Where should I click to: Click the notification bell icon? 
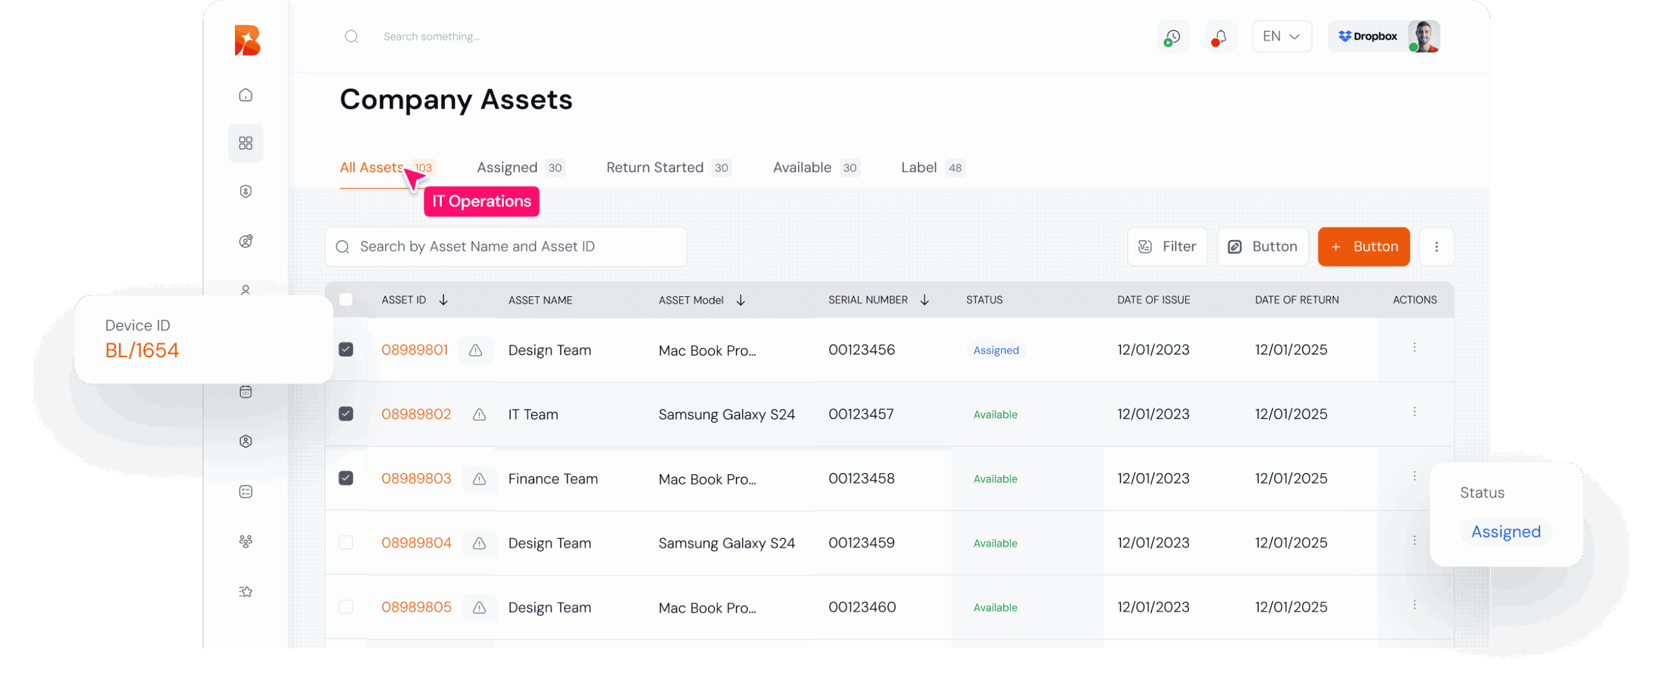pyautogui.click(x=1220, y=37)
